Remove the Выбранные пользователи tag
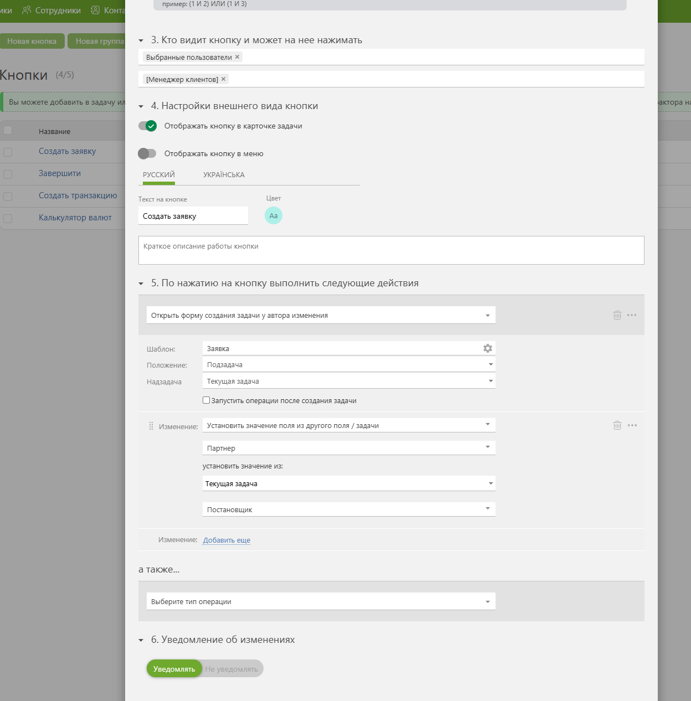 coord(238,57)
